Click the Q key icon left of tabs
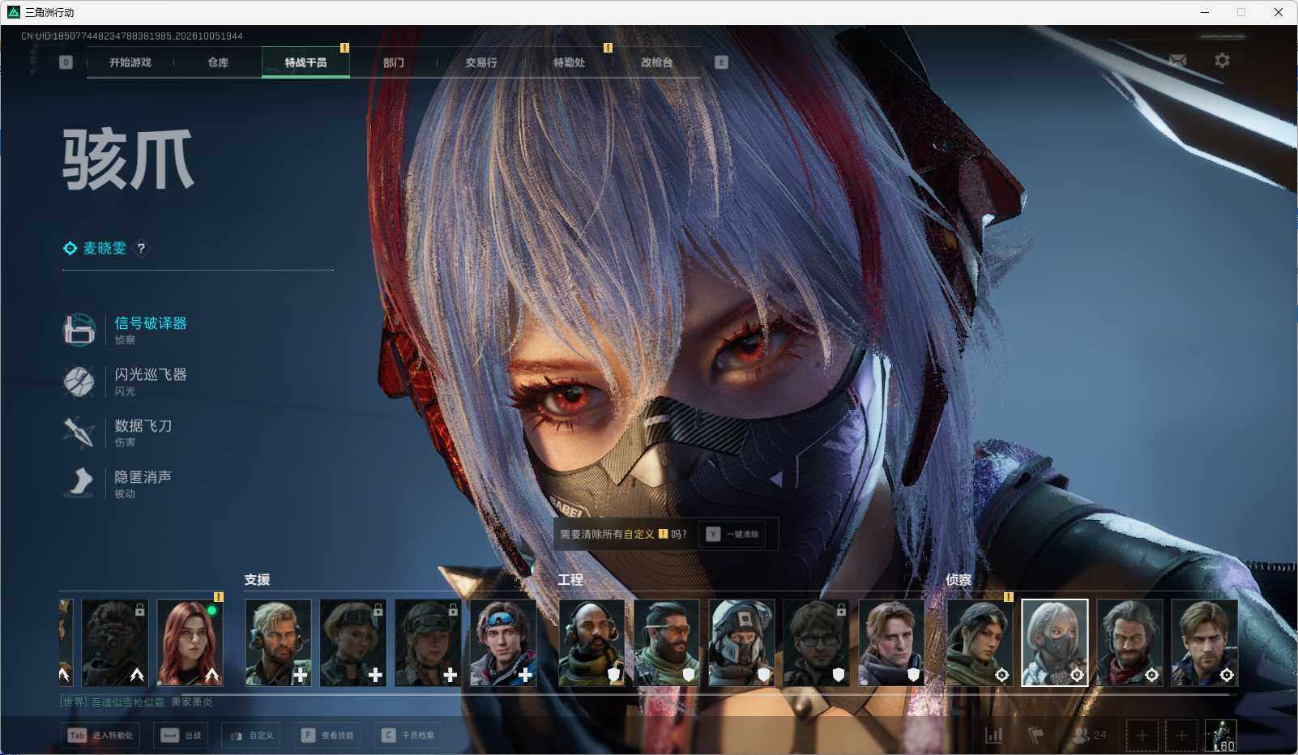 tap(66, 62)
